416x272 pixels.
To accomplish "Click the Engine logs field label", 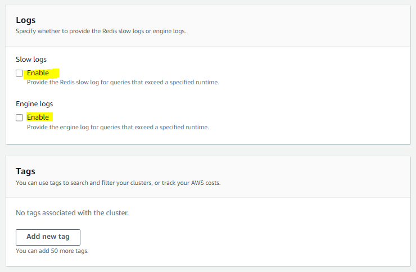I will pyautogui.click(x=34, y=104).
